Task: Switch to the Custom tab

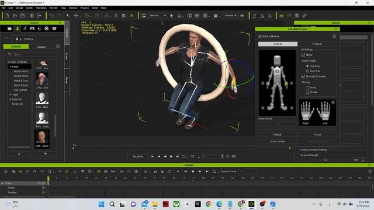Action: tap(41, 47)
